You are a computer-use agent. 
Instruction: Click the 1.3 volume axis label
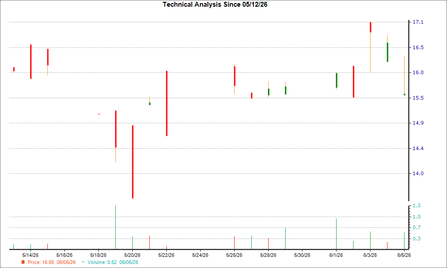(x=417, y=205)
